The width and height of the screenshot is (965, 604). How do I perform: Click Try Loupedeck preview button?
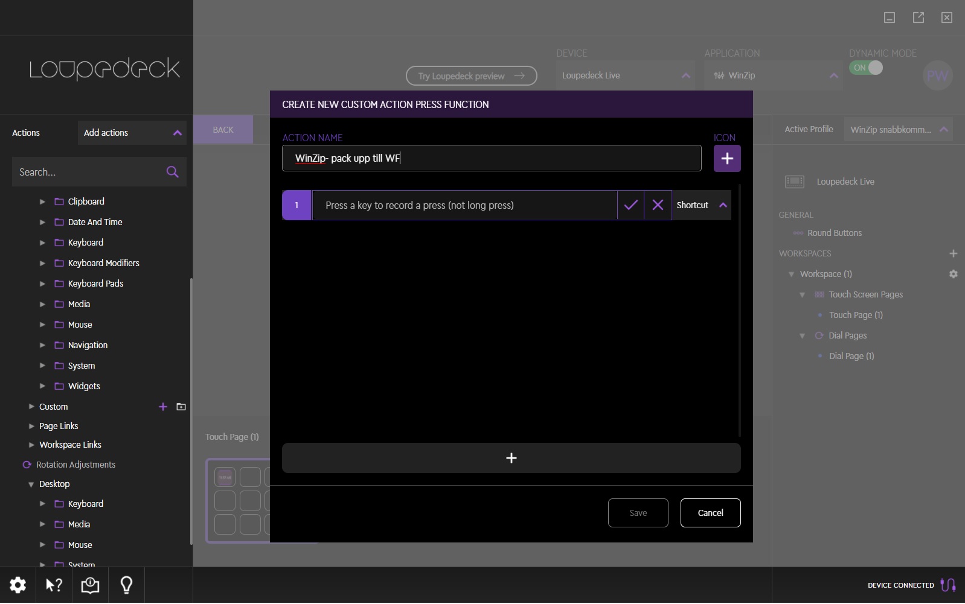click(x=471, y=76)
